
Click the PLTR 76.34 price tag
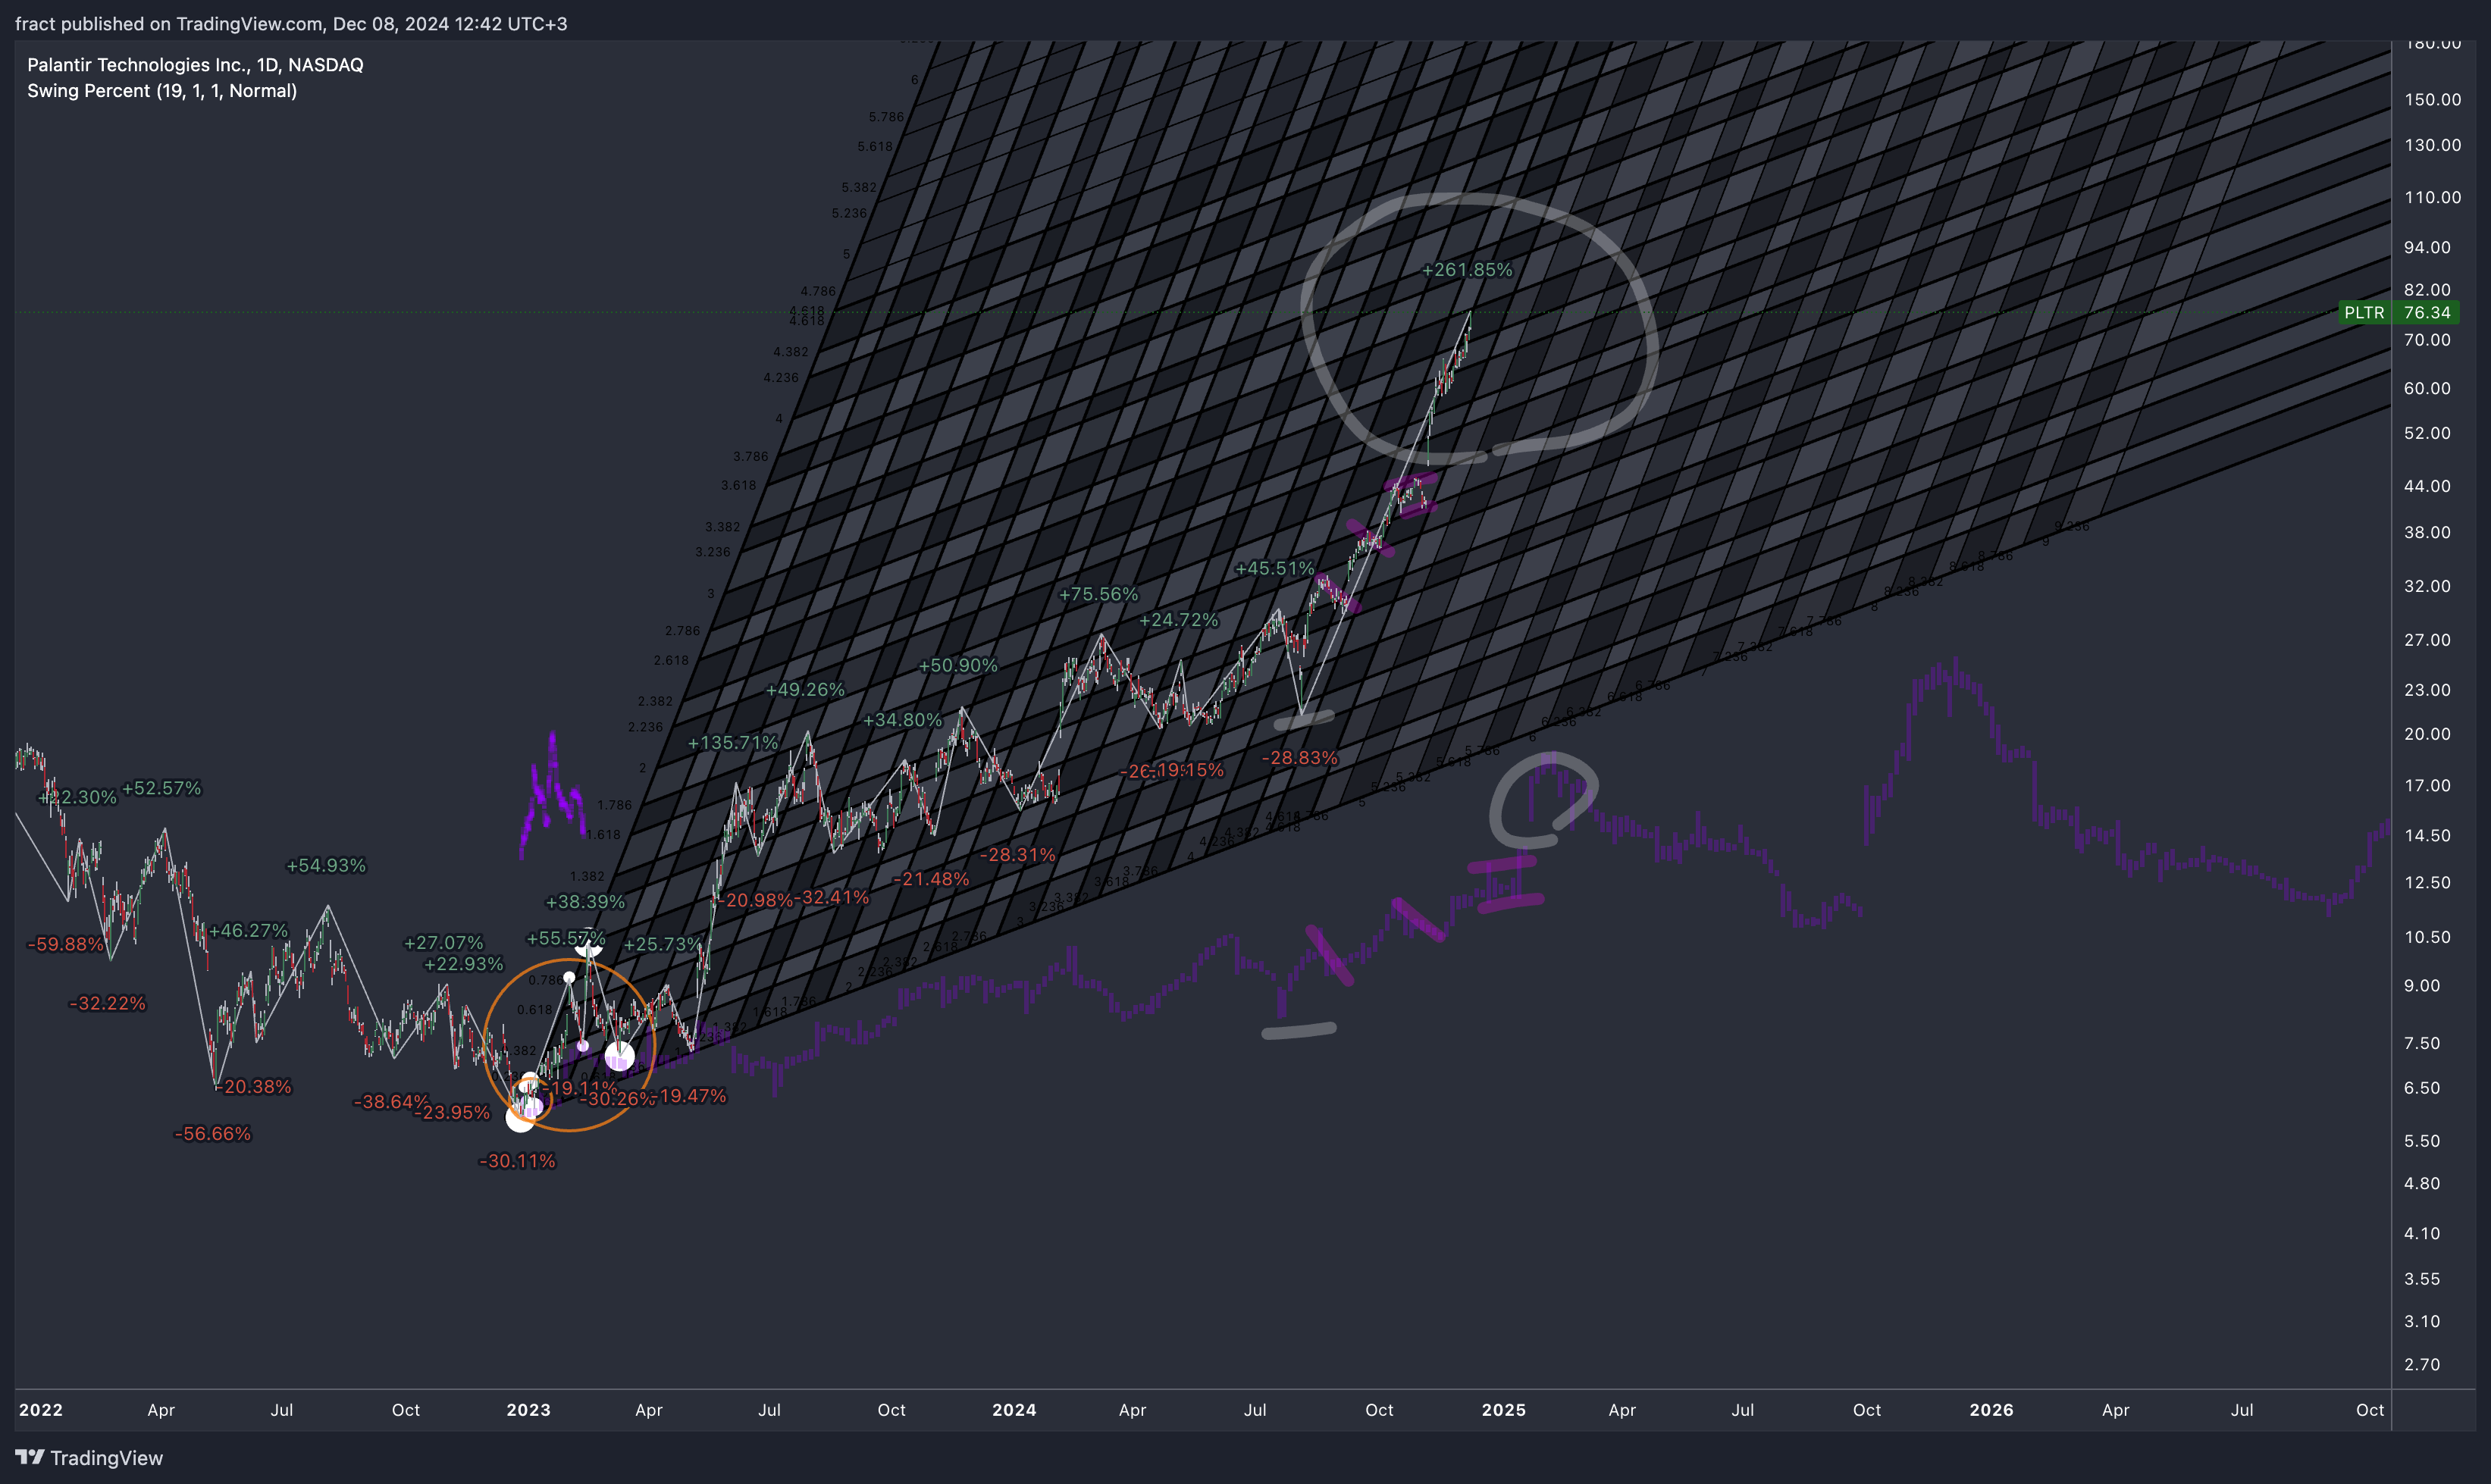[x=2399, y=312]
